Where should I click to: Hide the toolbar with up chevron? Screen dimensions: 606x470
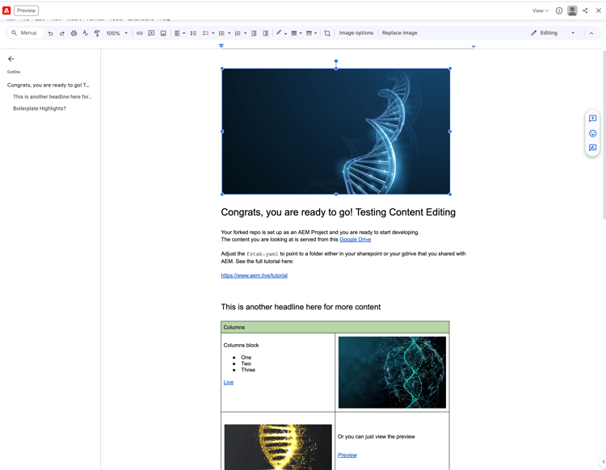pyautogui.click(x=591, y=33)
